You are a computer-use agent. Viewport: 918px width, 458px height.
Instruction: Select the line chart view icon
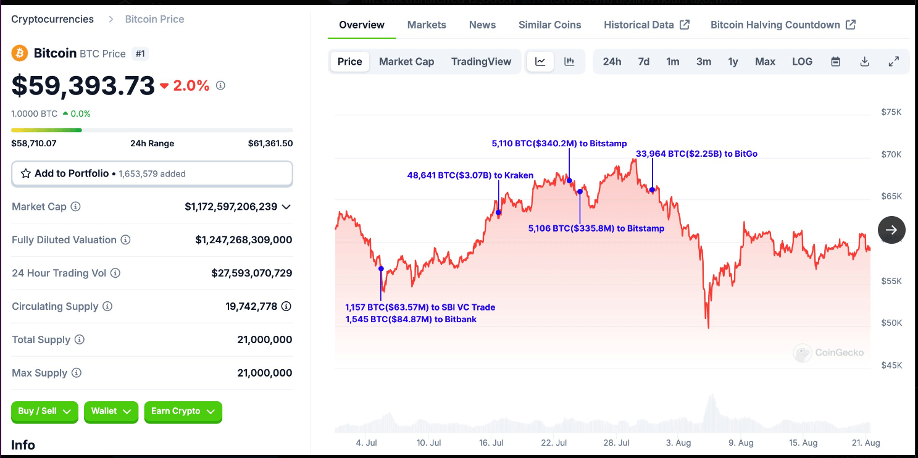click(x=540, y=61)
